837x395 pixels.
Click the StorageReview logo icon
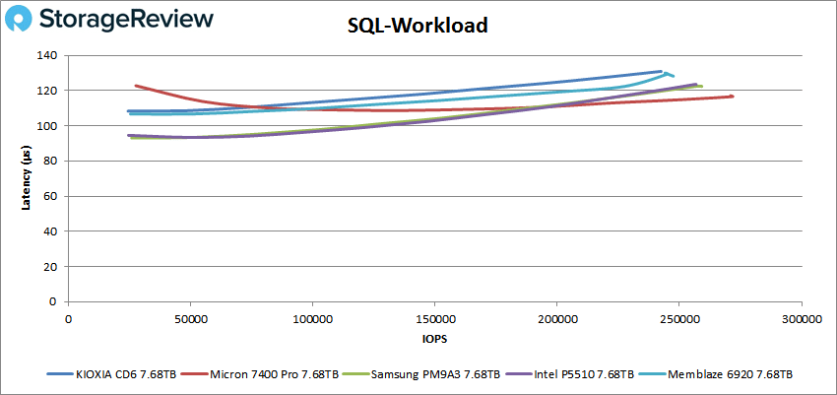click(19, 20)
